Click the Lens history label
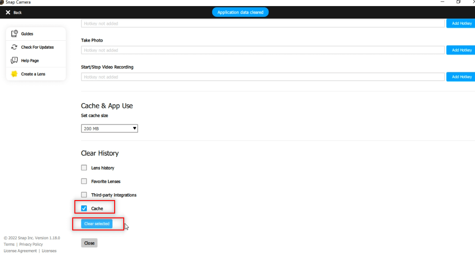The height and width of the screenshot is (256, 475). (x=103, y=168)
